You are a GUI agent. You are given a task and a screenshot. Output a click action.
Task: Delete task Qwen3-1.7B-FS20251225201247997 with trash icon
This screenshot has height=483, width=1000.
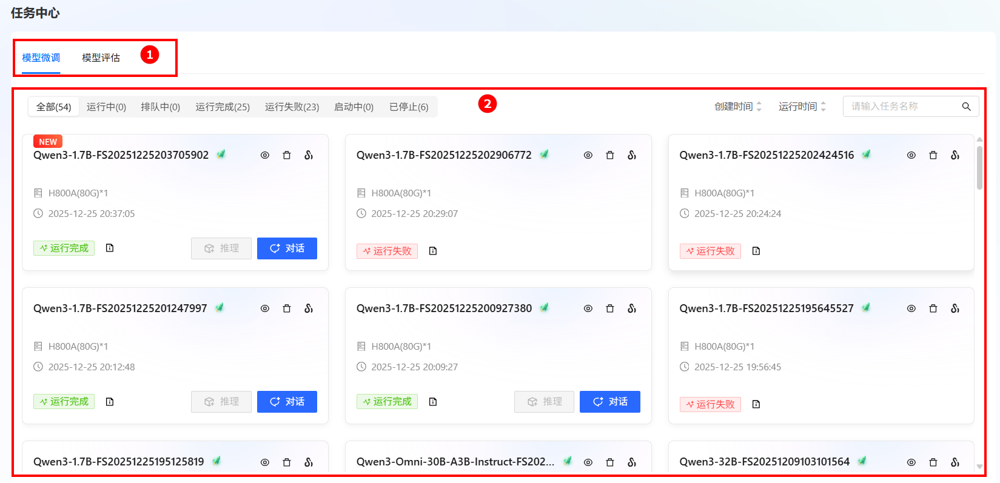coord(287,308)
